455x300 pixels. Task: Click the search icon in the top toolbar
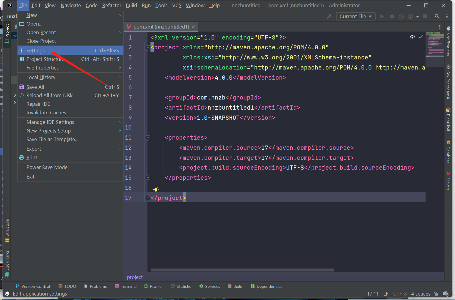tap(437, 16)
